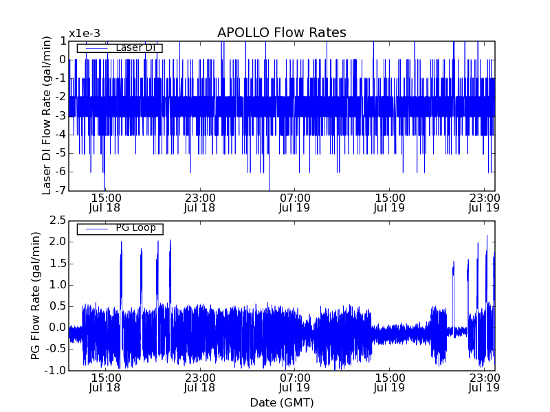
Task: Click the '15:00 Jul 19' label under top plot
Action: (389, 203)
